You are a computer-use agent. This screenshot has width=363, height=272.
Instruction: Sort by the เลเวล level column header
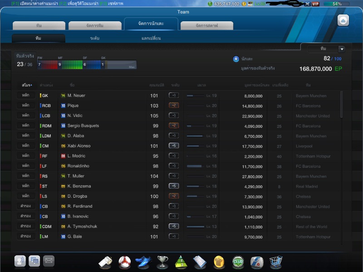point(201,85)
